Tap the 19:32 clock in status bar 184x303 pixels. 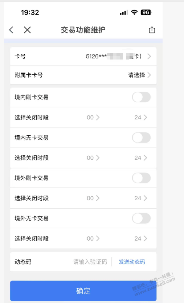[30, 13]
